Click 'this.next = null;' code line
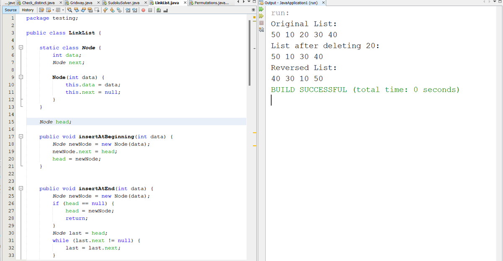The image size is (503, 261). pyautogui.click(x=93, y=92)
